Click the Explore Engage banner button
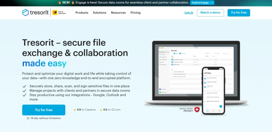 pyautogui.click(x=202, y=3)
